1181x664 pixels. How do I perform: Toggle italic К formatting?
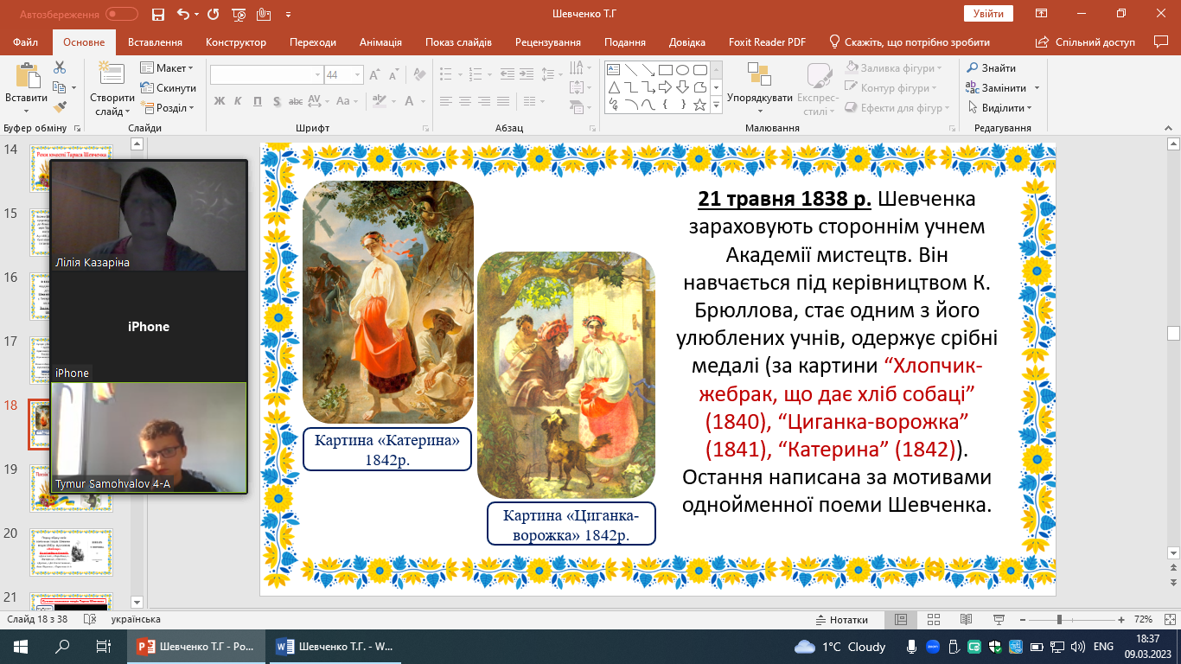(x=238, y=101)
